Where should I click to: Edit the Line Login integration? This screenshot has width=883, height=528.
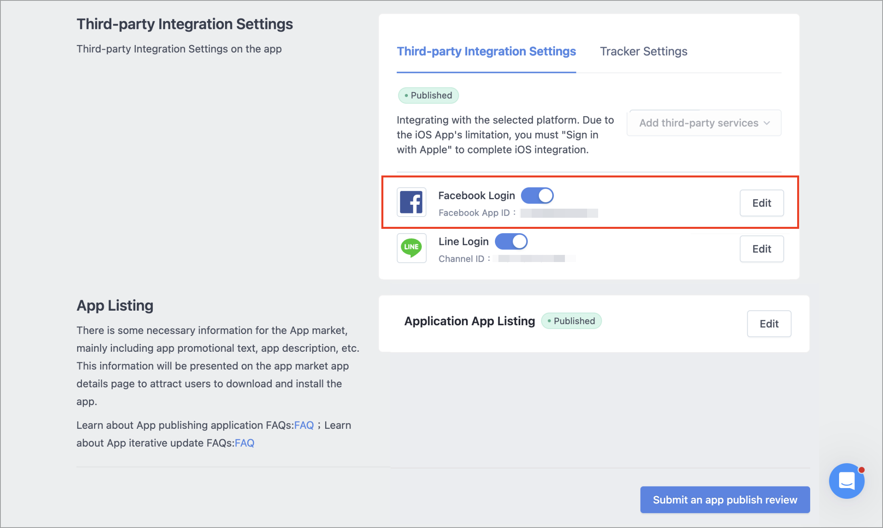point(762,249)
